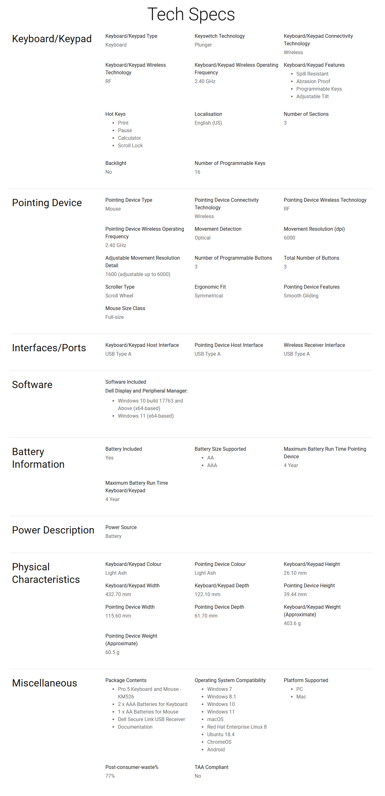Select the Calculator hot key entry
The width and height of the screenshot is (385, 796).
(129, 138)
